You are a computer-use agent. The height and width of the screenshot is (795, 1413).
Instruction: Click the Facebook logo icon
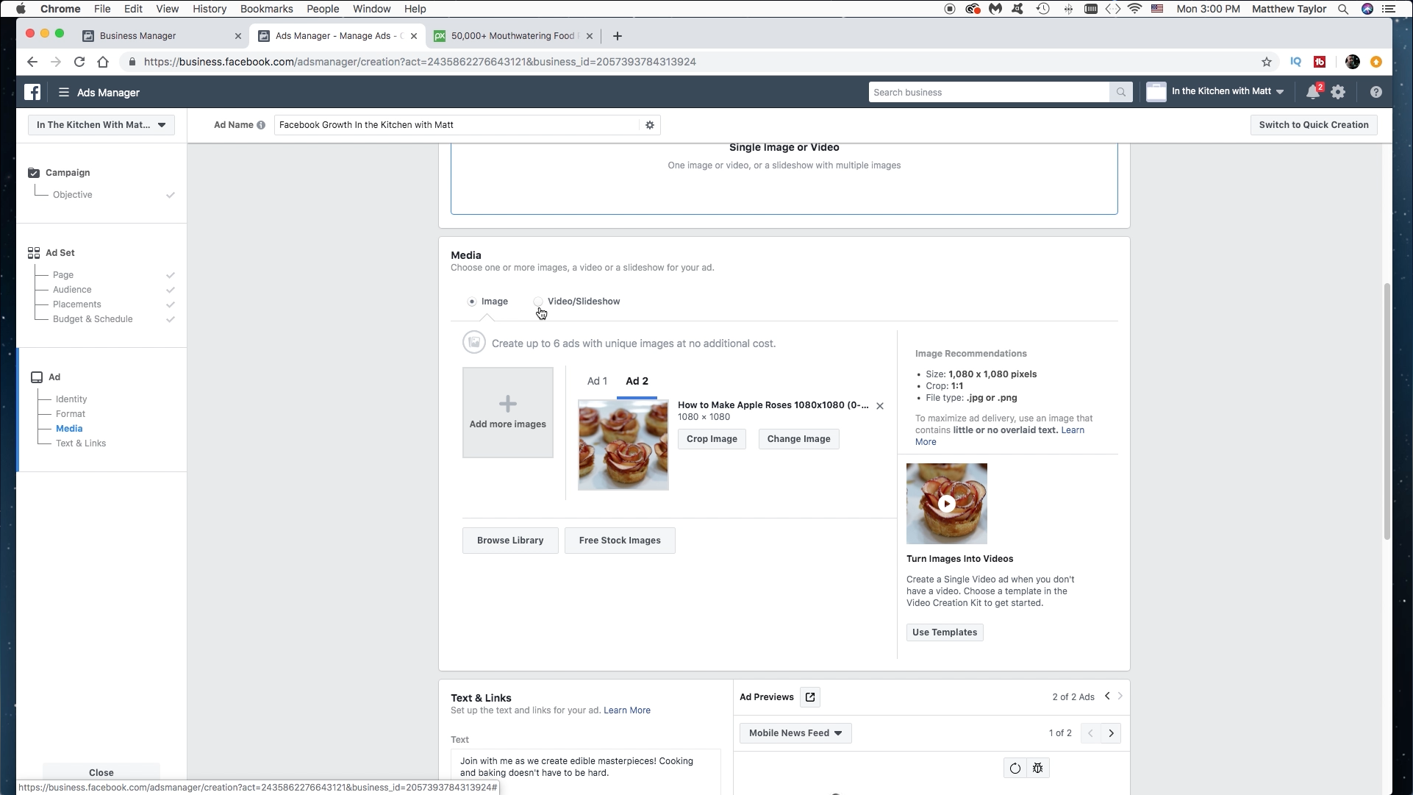[x=32, y=92]
